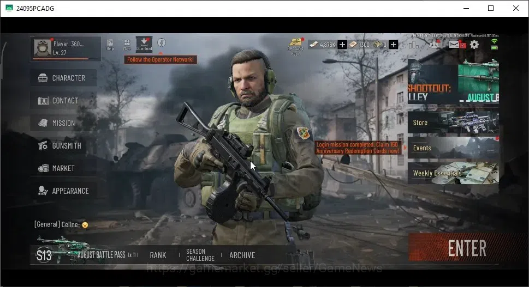Screen dimensions: 529x287
Task: Click the 1300 ticket balance
Action: [360, 45]
